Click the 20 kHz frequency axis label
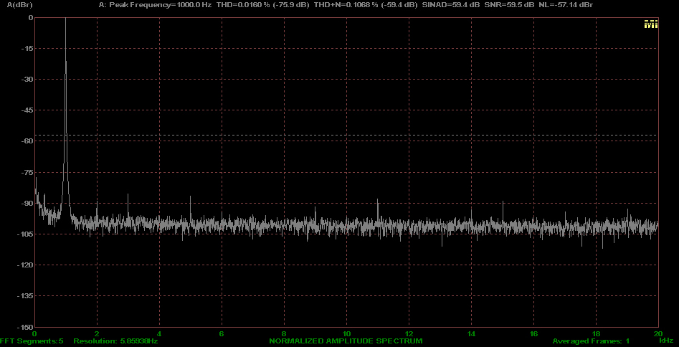The image size is (679, 347). [x=658, y=333]
